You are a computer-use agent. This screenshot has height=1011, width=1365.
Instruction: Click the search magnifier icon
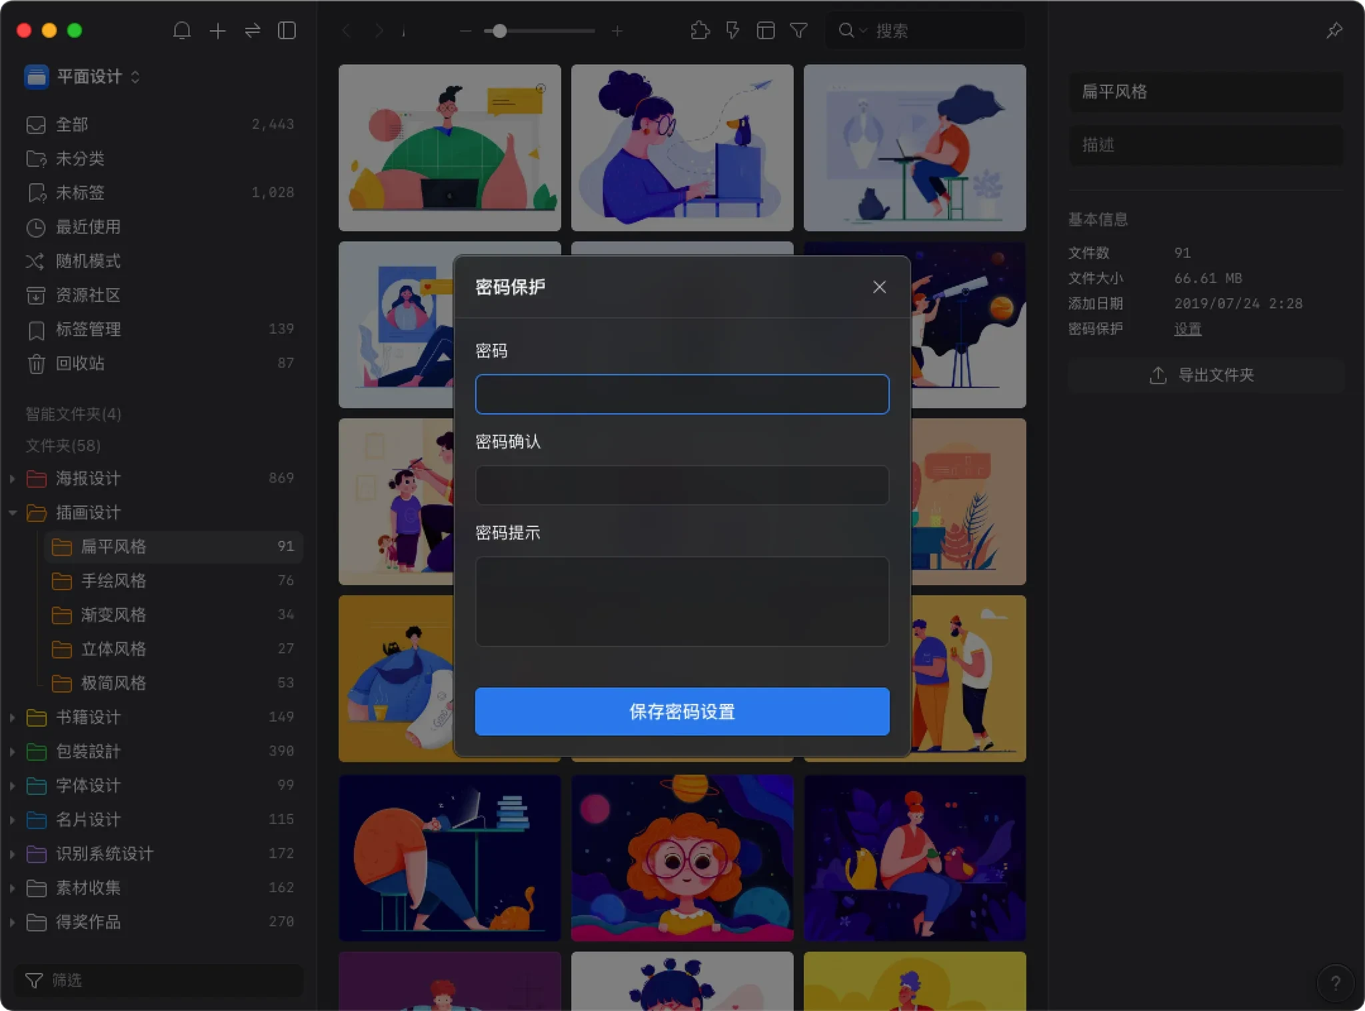(846, 31)
